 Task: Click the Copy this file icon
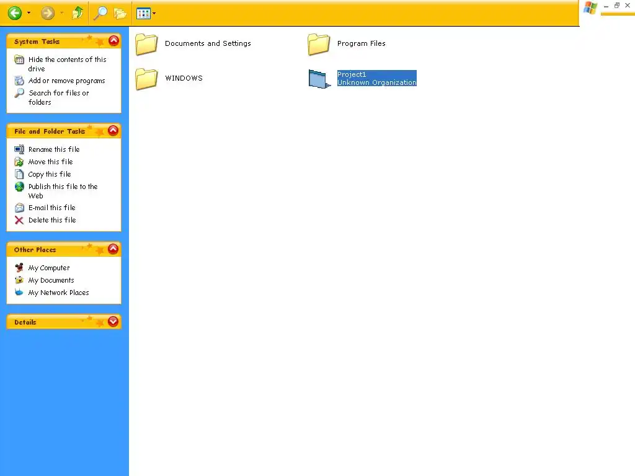19,174
